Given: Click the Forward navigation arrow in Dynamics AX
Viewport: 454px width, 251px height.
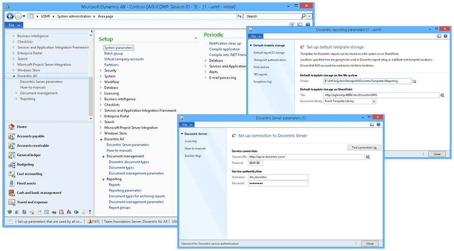Looking at the screenshot, I should click(x=18, y=16).
